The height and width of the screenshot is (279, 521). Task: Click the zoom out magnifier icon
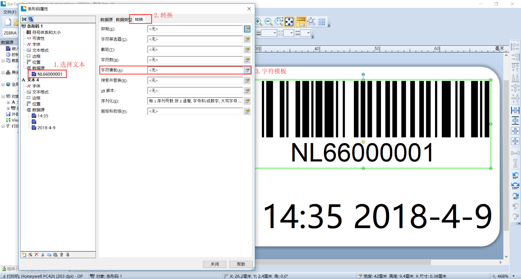click(268, 22)
